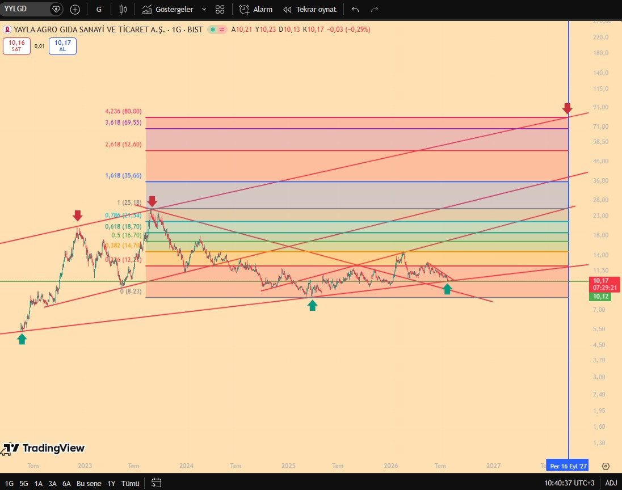This screenshot has height=490, width=622.
Task: Click the 2024 label on time axis
Action: [187, 466]
